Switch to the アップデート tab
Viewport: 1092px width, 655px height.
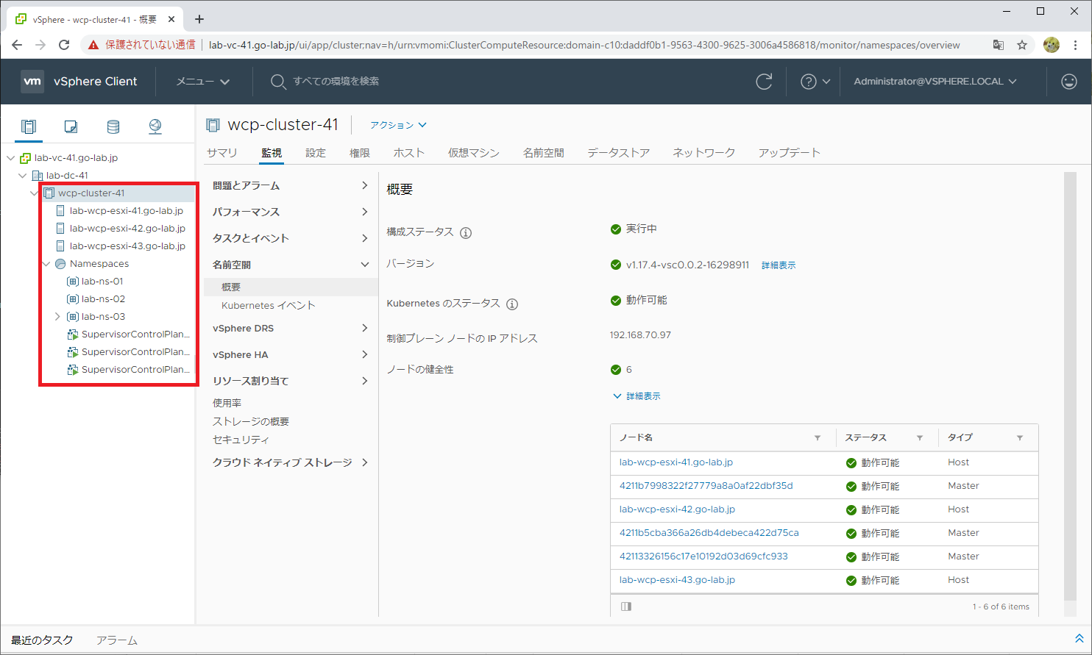790,153
